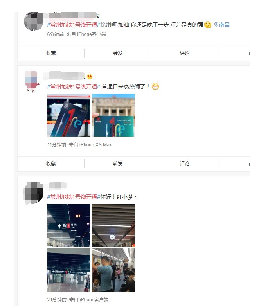This screenshot has height=306, width=268.
Task: Click 转发 under the first post
Action: coord(118,53)
